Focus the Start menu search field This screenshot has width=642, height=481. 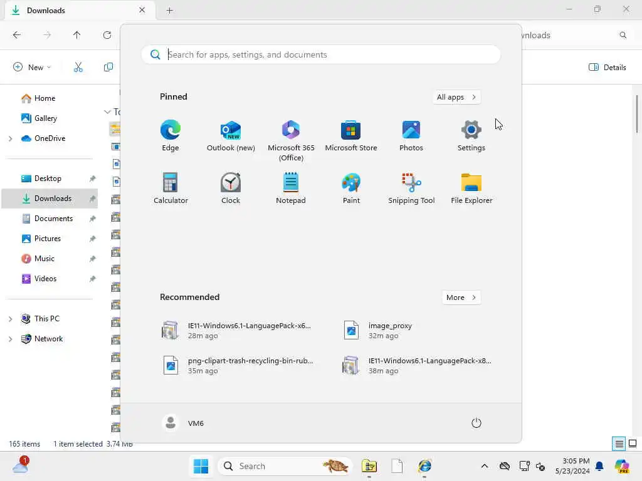pyautogui.click(x=321, y=54)
